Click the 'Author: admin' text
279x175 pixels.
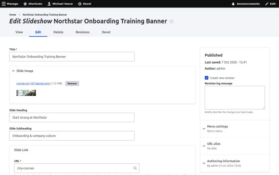215,68
